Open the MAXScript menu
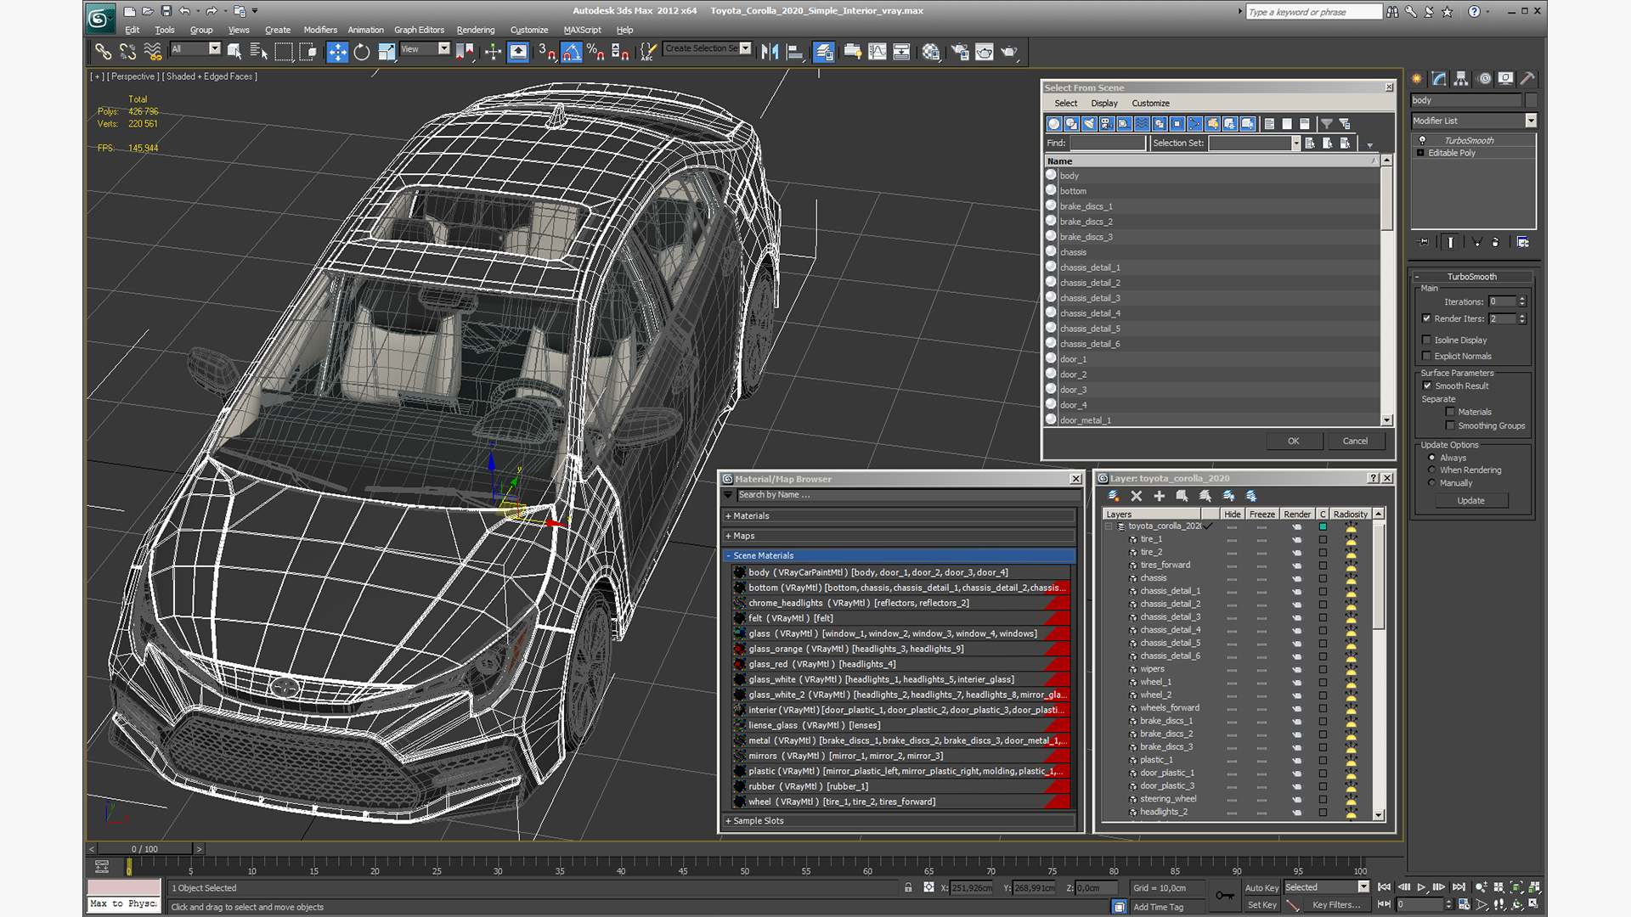The height and width of the screenshot is (917, 1631). coord(582,30)
